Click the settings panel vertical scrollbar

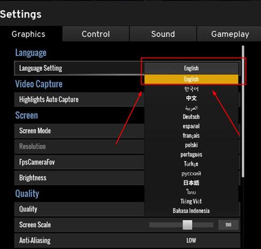(243, 111)
